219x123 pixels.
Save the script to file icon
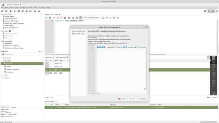(50, 18)
